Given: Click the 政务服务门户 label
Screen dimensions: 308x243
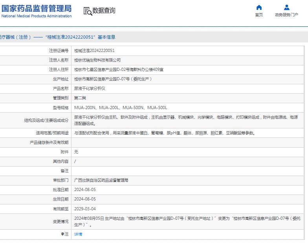Looking at the screenshot, I should pos(287,15).
